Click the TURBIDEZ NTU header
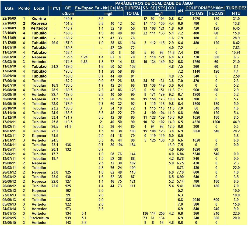248x226 pixels. coord(236,10)
